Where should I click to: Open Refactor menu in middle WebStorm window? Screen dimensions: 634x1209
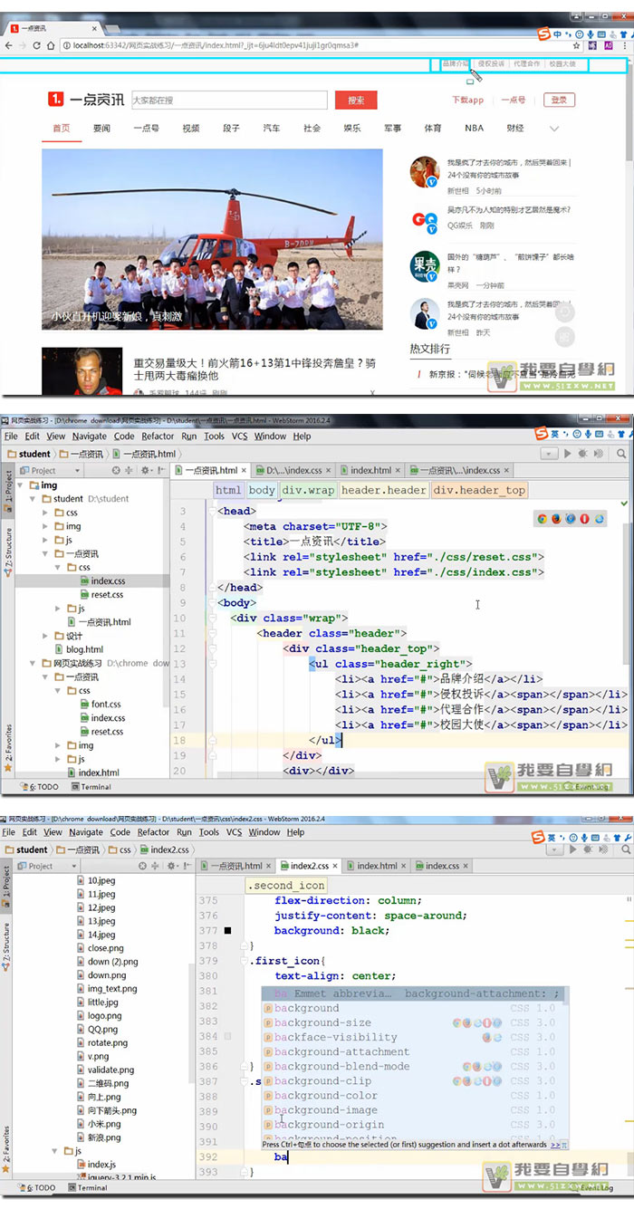pos(158,437)
